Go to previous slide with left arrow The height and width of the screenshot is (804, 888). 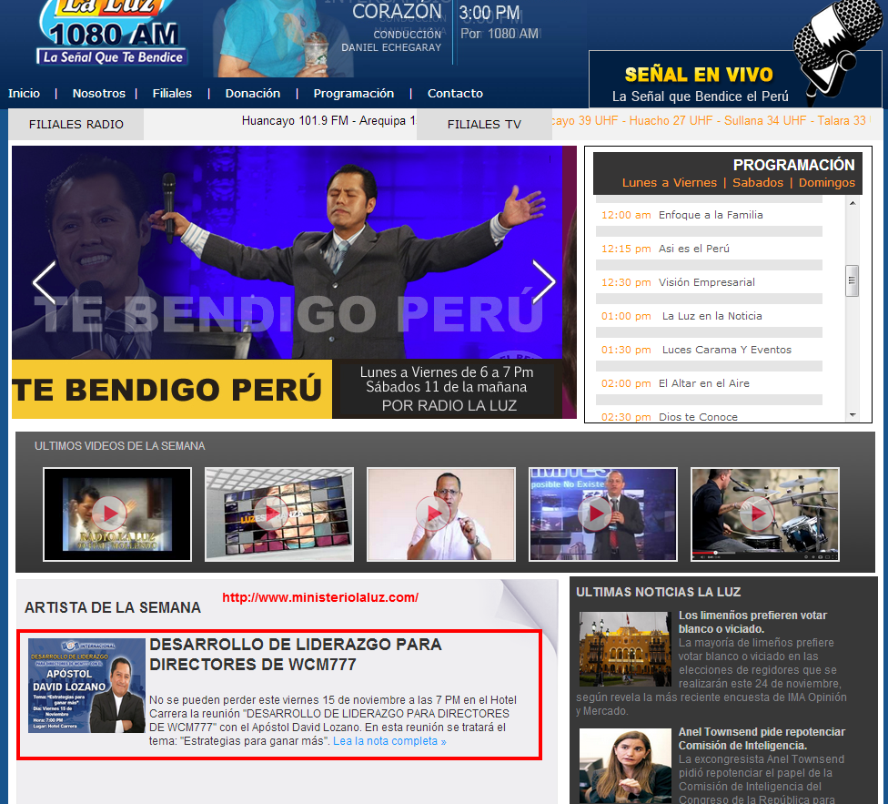click(44, 283)
